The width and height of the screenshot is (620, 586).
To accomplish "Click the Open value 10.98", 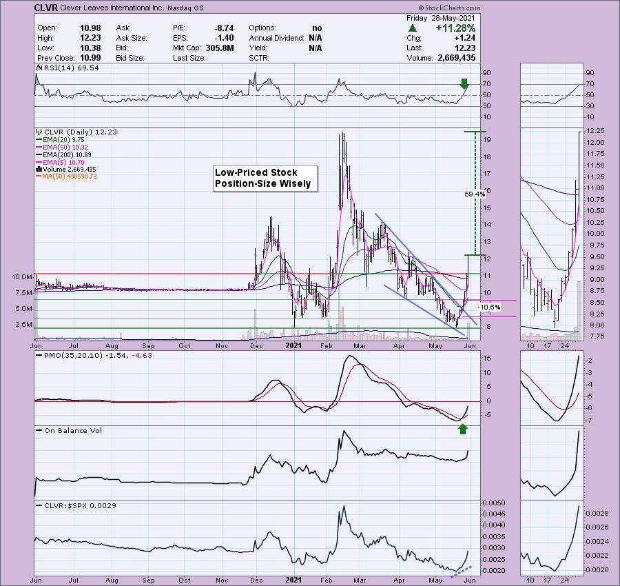I will [90, 28].
